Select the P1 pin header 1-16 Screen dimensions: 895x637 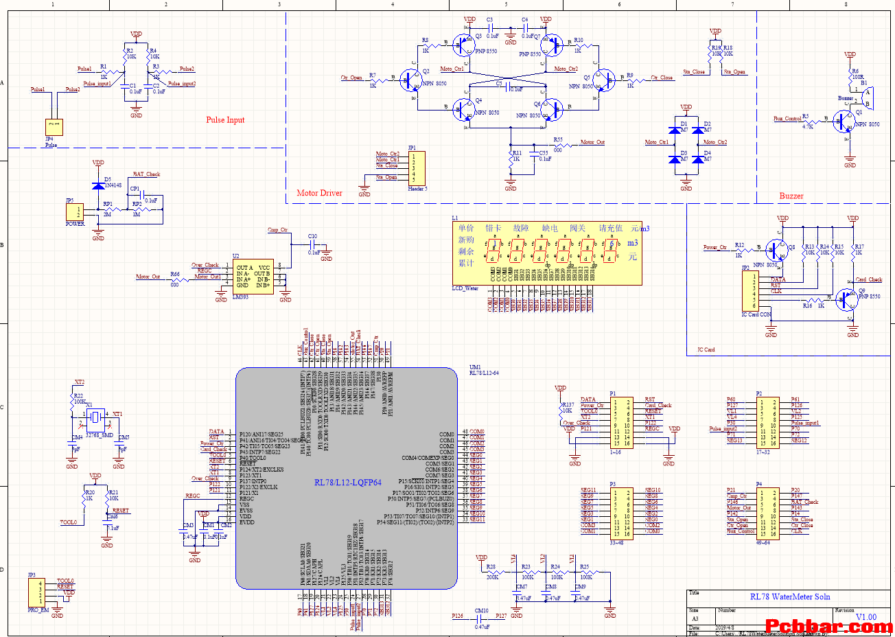tap(622, 423)
